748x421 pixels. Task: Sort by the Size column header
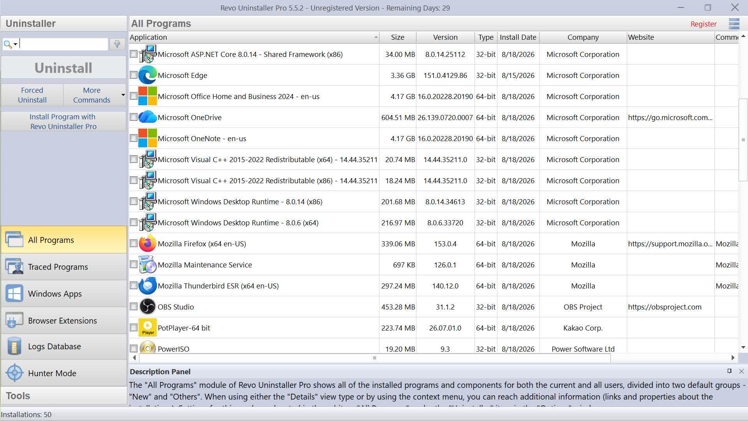[x=397, y=37]
